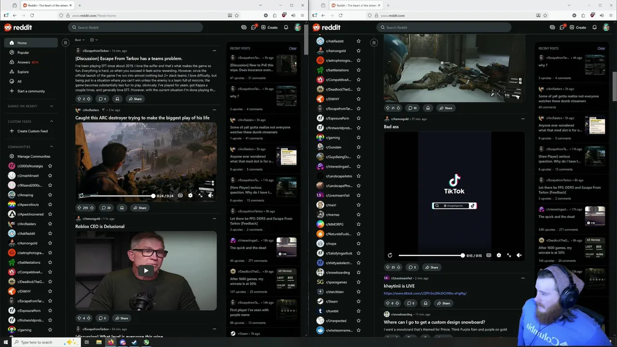Viewport: 617px width, 347px height.
Task: Select the Reddit browser tab in right window
Action: (x=355, y=5)
